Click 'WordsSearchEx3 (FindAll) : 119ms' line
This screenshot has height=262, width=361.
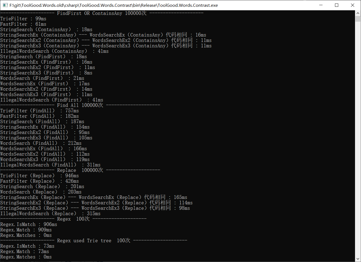(x=45, y=159)
